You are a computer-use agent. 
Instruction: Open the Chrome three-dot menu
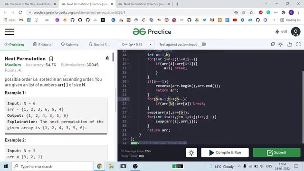299,12
